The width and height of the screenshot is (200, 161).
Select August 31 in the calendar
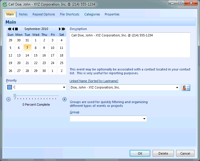click(x=27, y=40)
